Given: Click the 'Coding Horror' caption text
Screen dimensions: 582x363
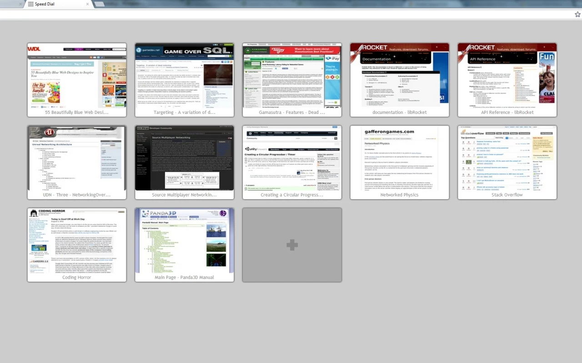Looking at the screenshot, I should (x=76, y=277).
